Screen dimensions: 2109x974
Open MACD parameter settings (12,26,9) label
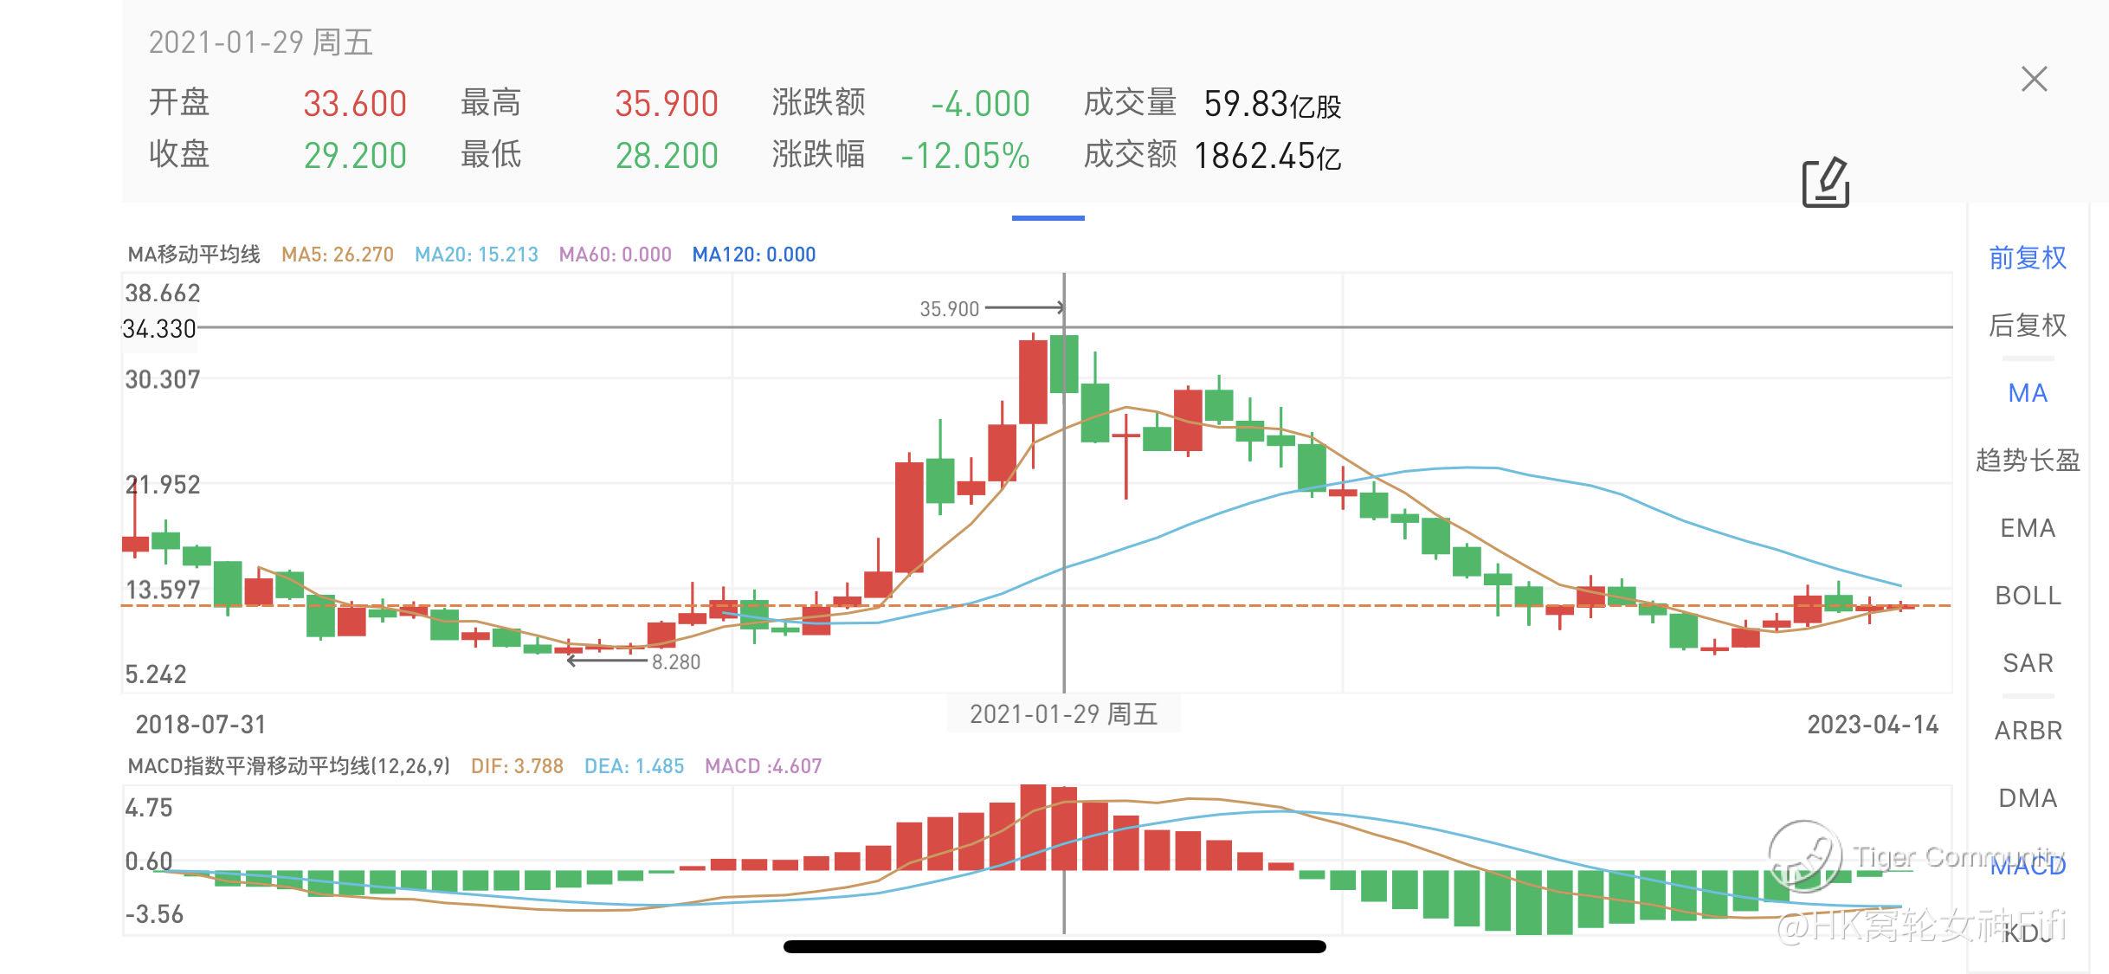[288, 766]
